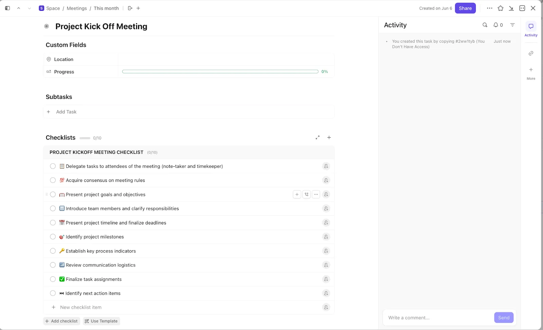Open the three-dot task options menu

point(489,8)
